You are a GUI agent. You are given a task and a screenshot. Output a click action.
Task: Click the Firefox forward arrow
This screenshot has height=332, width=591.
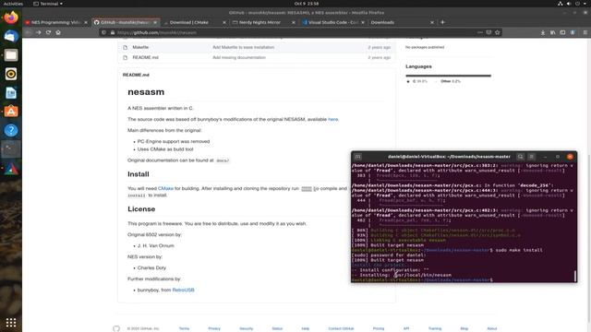tap(38, 32)
